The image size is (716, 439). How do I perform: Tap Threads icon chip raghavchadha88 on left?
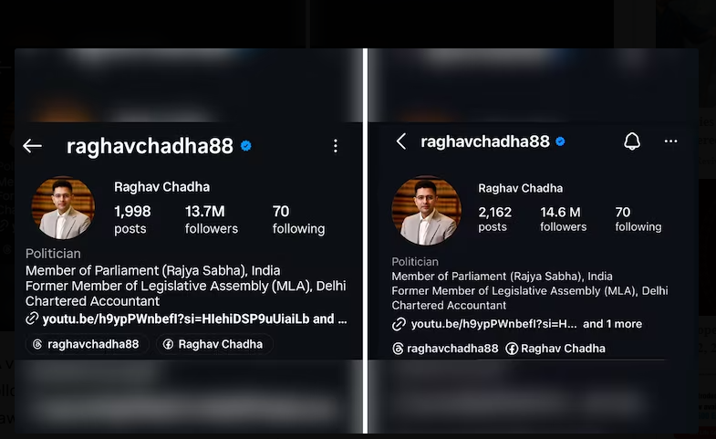pos(88,344)
